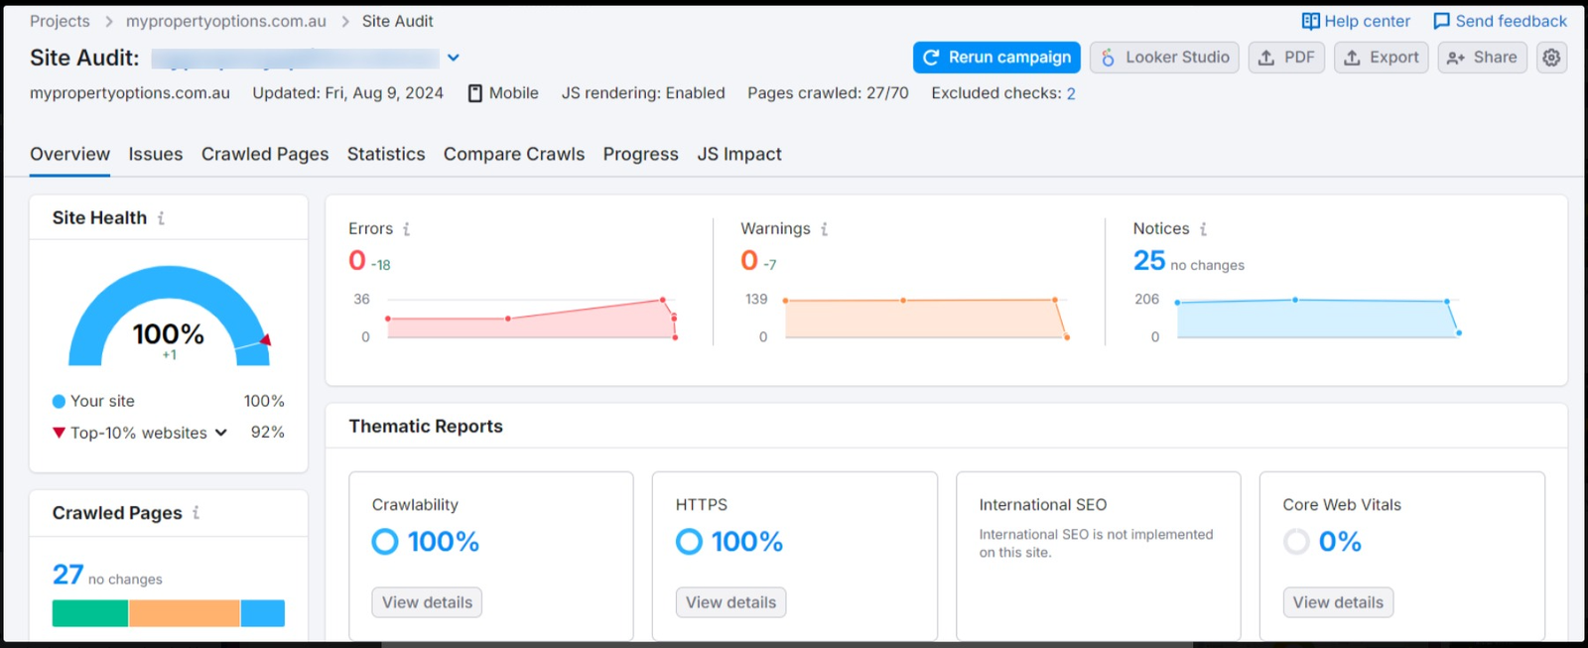Click the blue Your site dot
The width and height of the screenshot is (1588, 648).
pyautogui.click(x=59, y=401)
